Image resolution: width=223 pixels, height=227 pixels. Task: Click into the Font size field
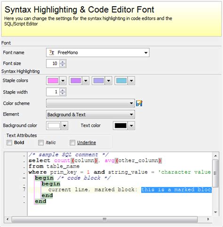point(53,64)
